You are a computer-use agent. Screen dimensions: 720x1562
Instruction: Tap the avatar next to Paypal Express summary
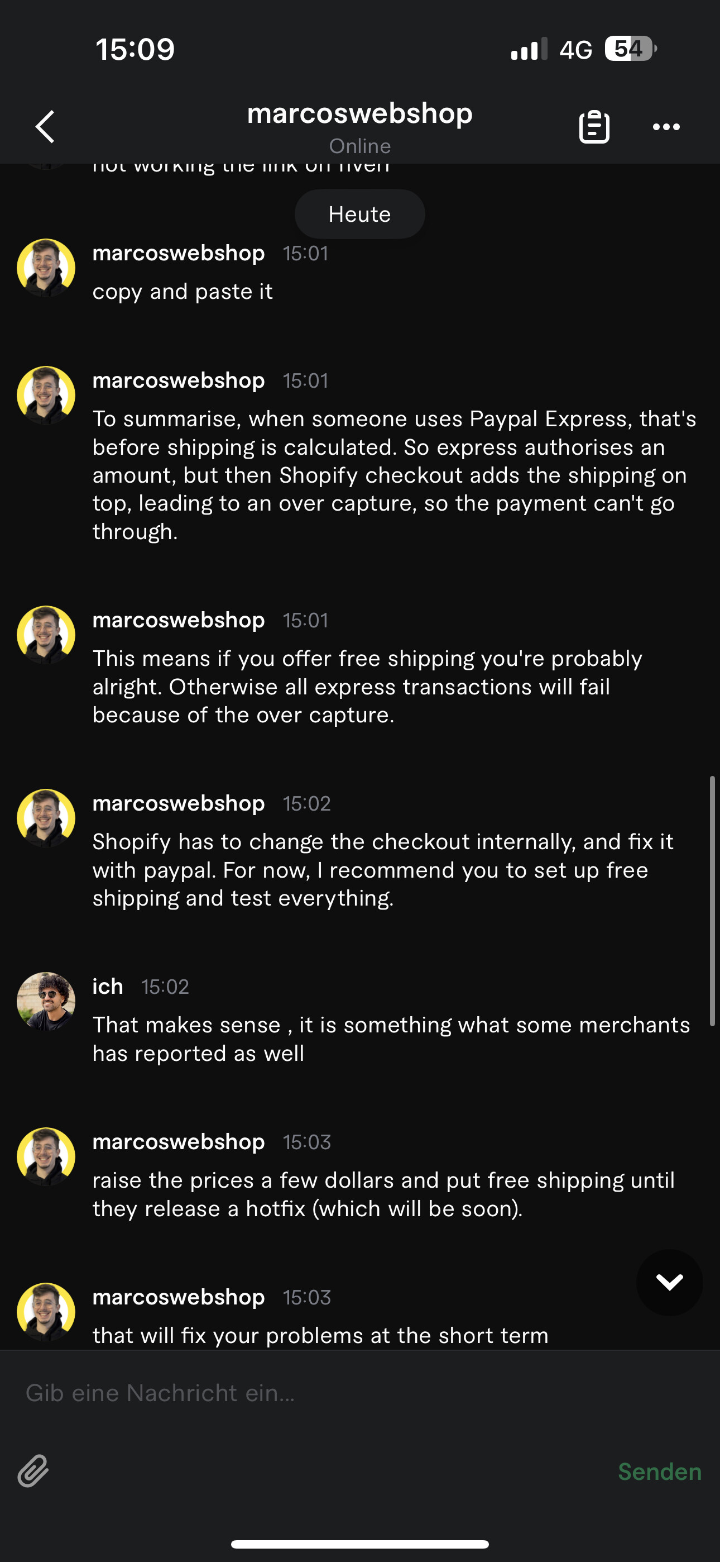[x=46, y=395]
